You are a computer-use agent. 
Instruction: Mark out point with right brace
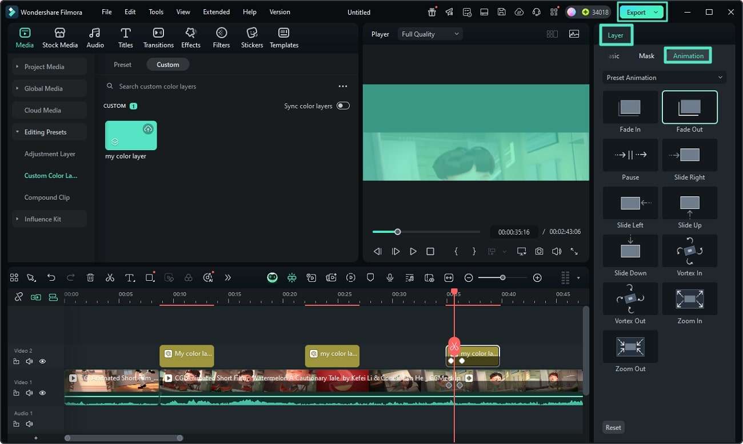coord(474,251)
